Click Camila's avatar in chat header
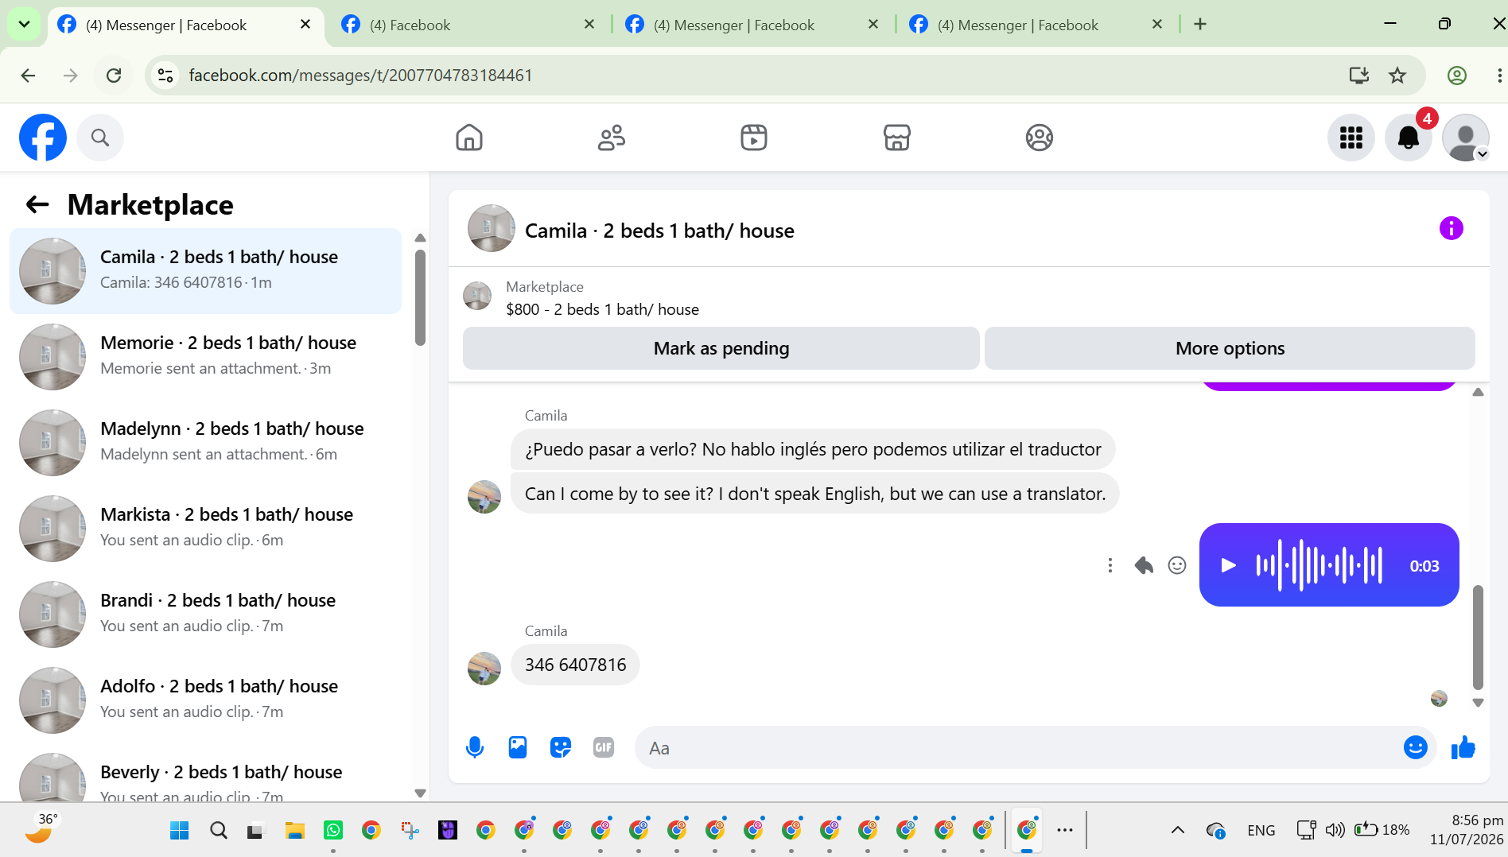Viewport: 1508px width, 857px height. 492,229
